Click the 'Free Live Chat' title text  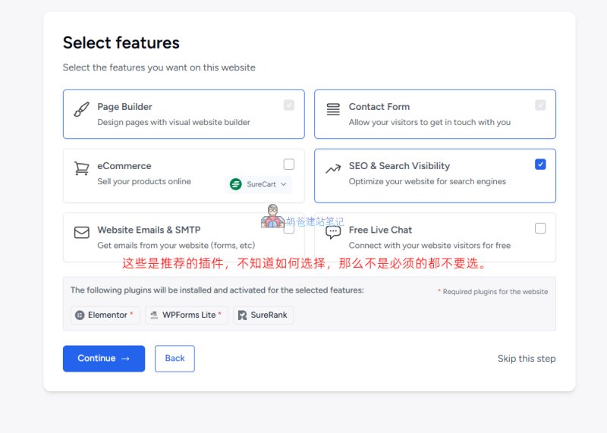click(380, 230)
